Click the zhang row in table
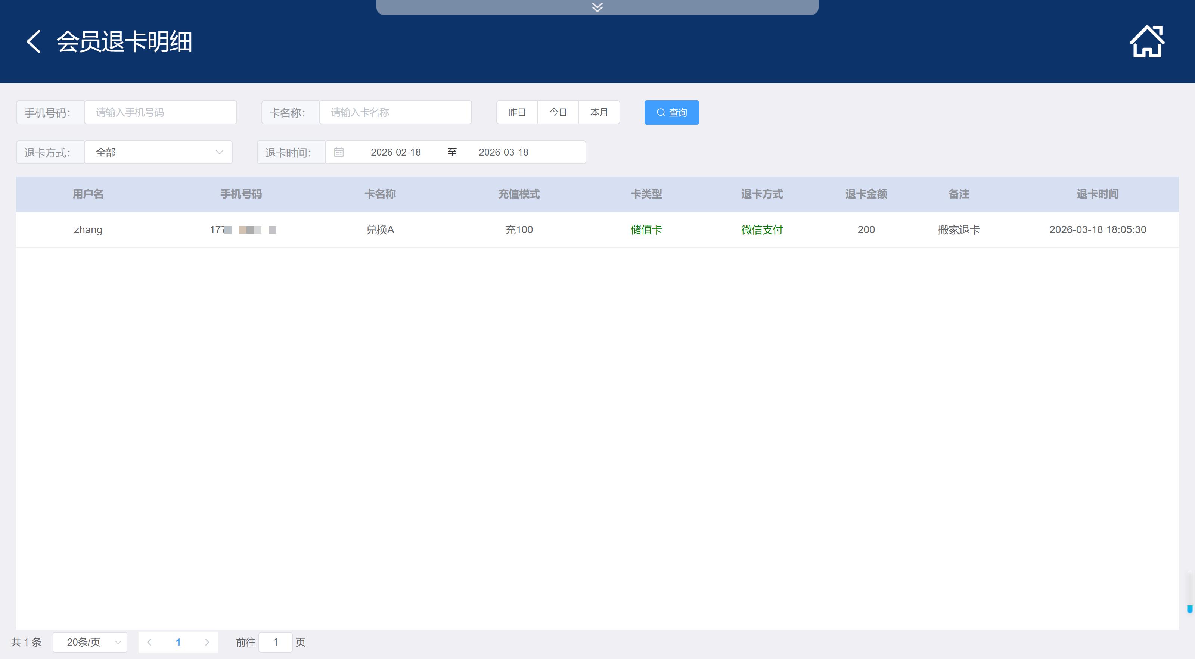The image size is (1195, 659). click(88, 230)
